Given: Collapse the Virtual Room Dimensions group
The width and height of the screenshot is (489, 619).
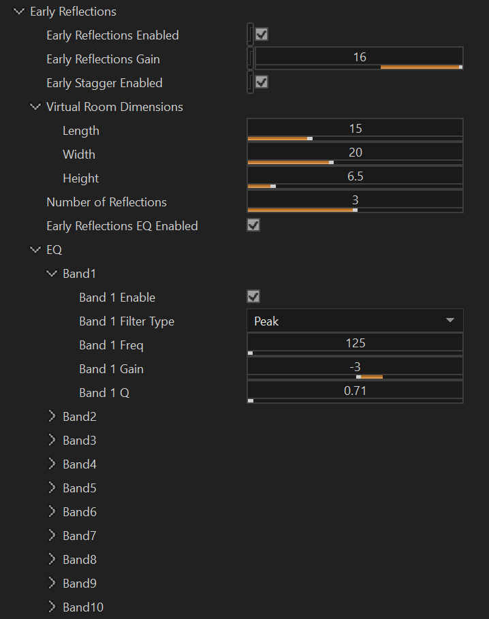Looking at the screenshot, I should (x=35, y=107).
